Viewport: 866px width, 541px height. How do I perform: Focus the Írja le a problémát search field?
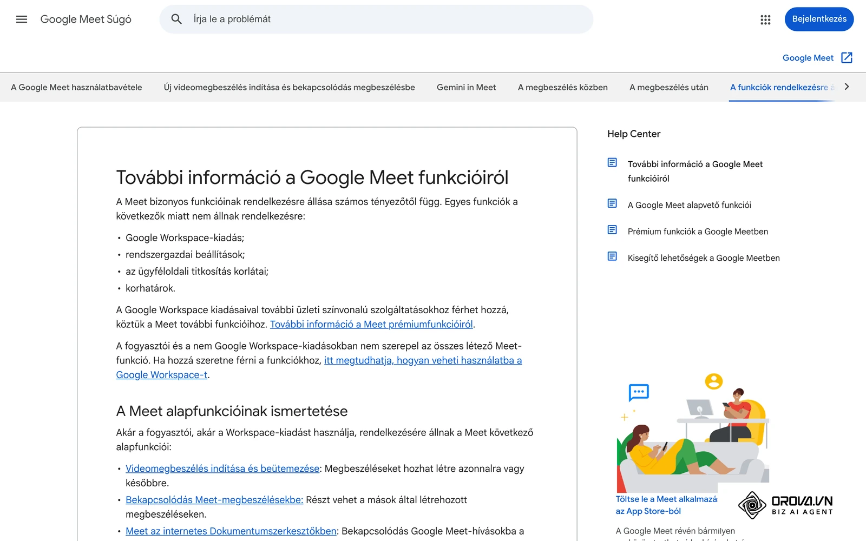376,19
